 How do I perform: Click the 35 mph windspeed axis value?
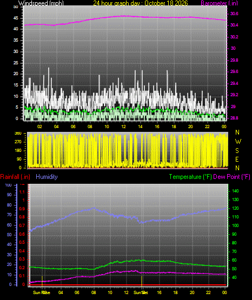click(x=16, y=41)
